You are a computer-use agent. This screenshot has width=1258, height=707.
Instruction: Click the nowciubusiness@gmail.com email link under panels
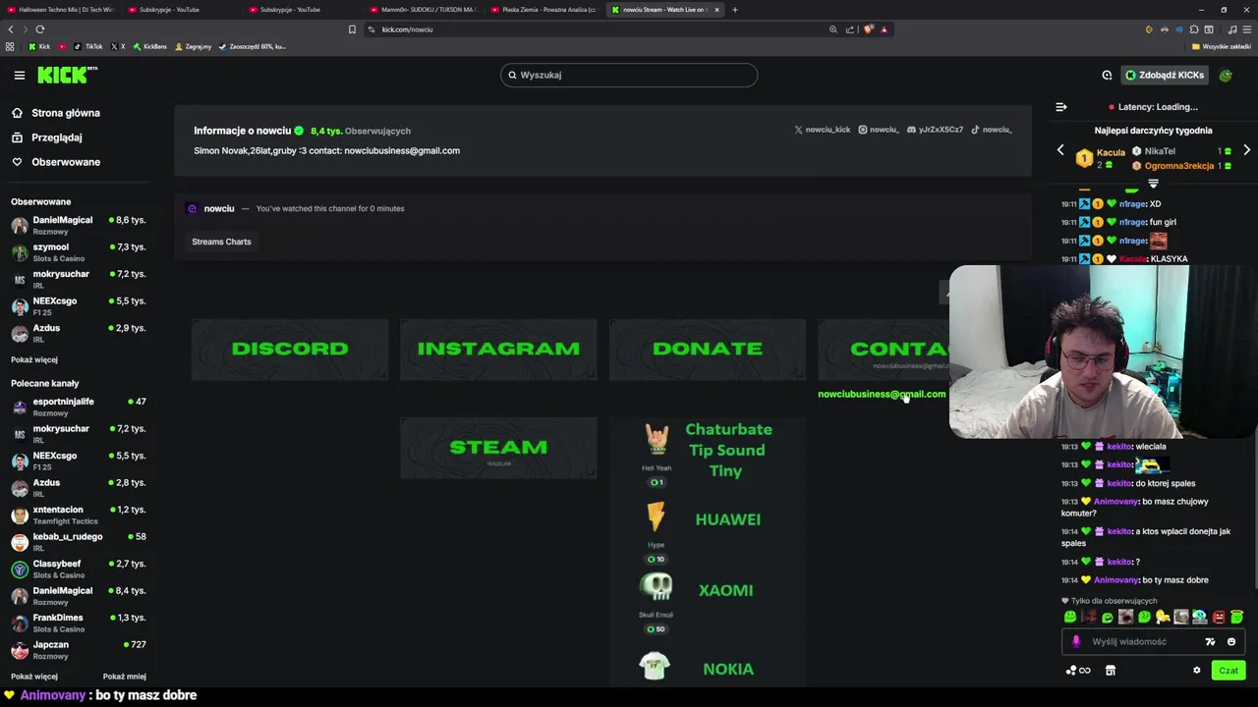point(882,394)
